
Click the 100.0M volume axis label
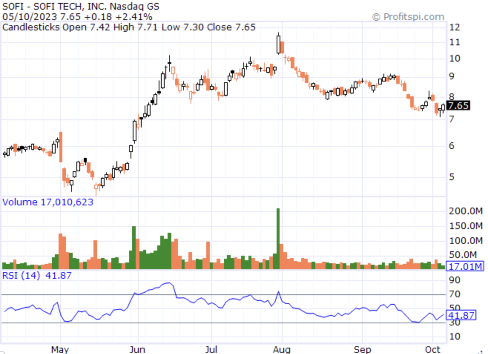466,241
